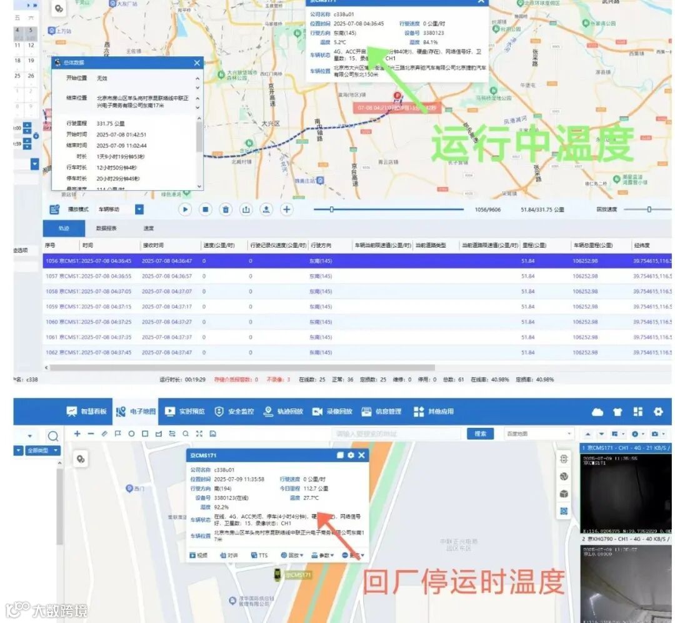
Task: Click the gear icon in 京CMS171 popup header
Action: point(351,455)
